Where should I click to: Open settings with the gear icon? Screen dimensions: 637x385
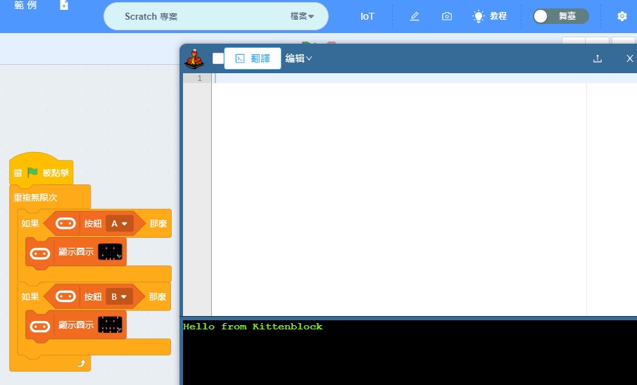[x=622, y=16]
